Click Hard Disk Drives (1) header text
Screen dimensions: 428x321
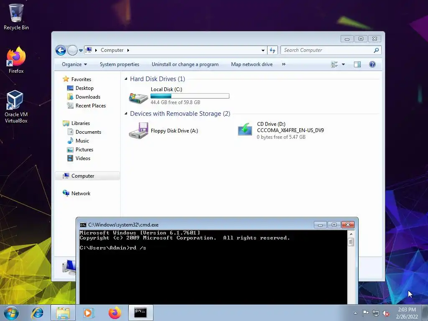click(x=158, y=79)
